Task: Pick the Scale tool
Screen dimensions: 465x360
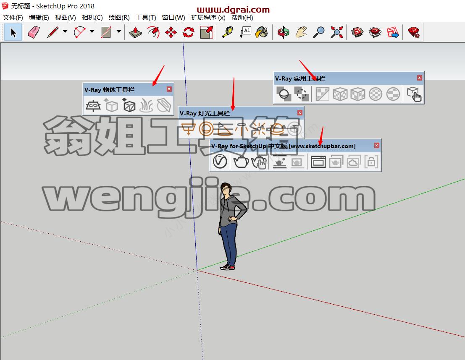Action: pos(206,32)
